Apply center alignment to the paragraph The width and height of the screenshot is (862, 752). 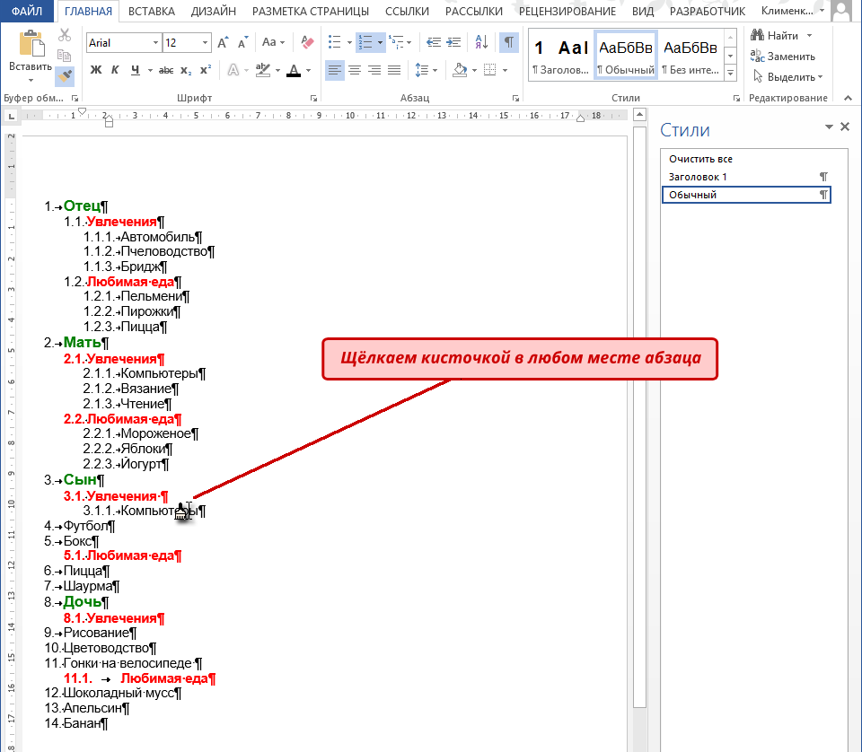tap(355, 70)
